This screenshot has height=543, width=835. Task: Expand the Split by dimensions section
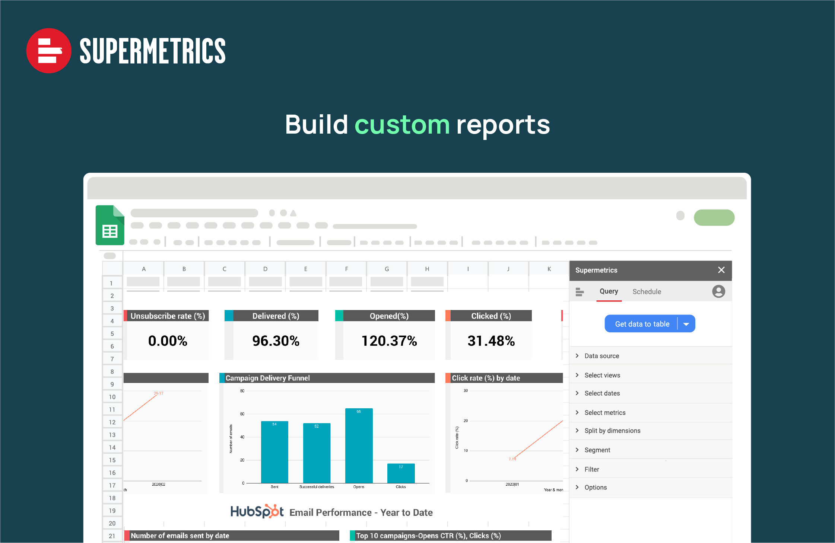(x=612, y=431)
